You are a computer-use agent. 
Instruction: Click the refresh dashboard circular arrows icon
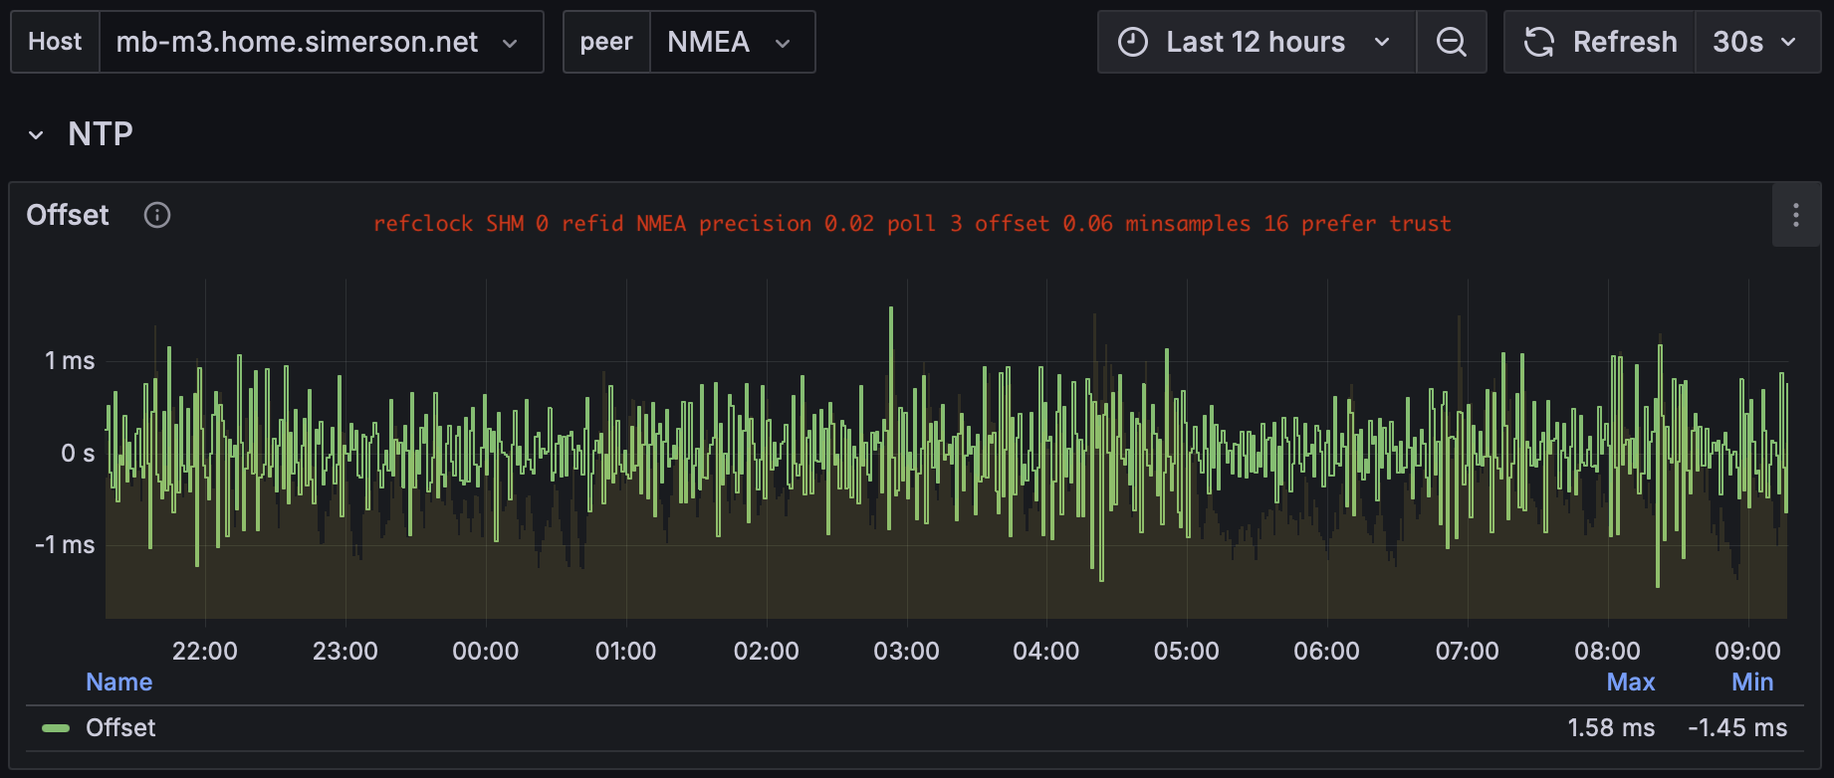(x=1539, y=42)
